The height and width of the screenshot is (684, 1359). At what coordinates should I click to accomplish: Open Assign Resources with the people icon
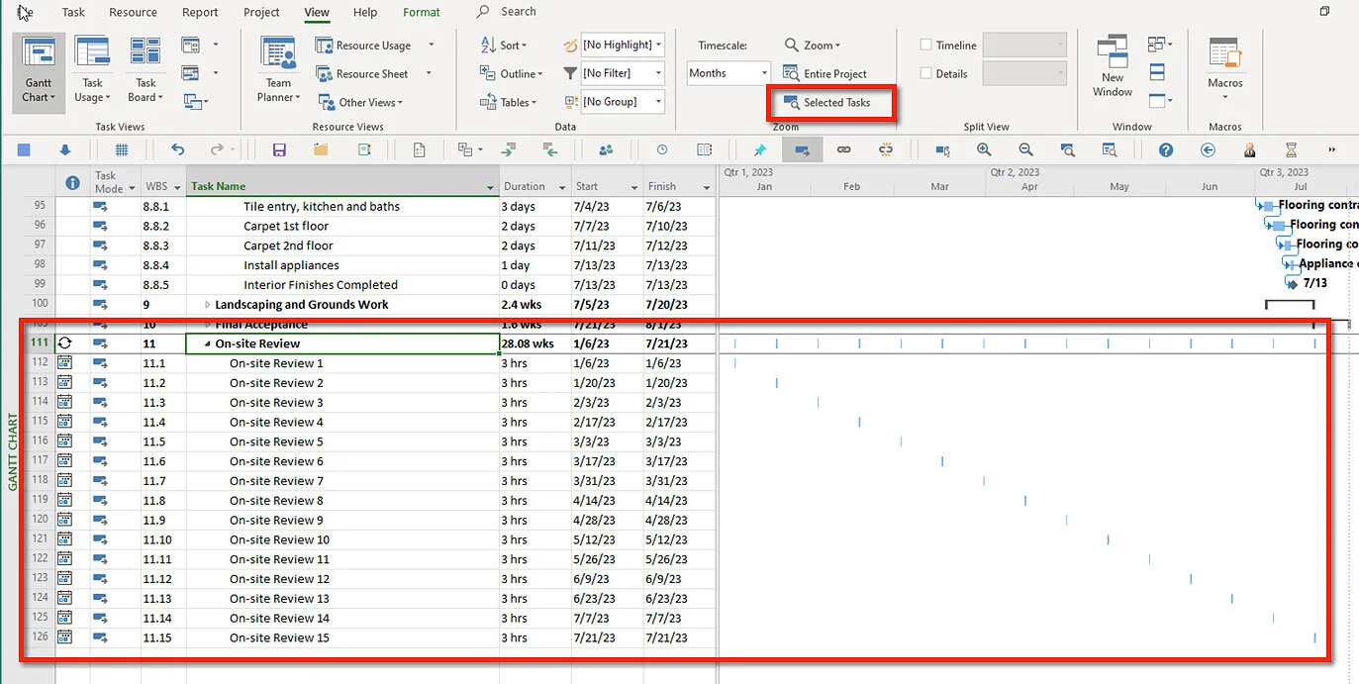[608, 149]
